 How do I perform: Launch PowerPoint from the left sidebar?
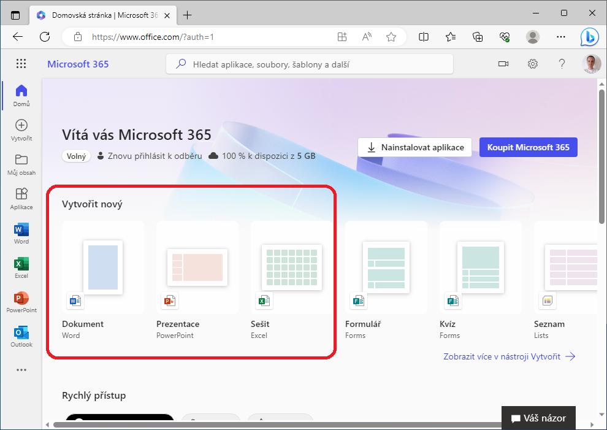click(21, 302)
